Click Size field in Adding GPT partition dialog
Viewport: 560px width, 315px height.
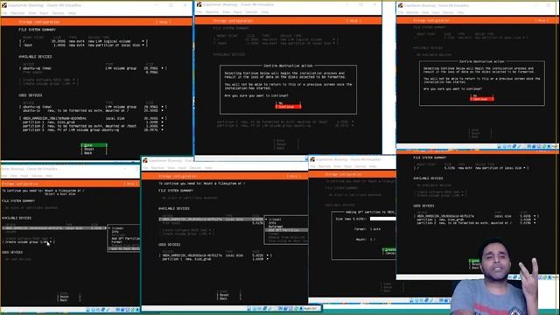tap(382, 219)
